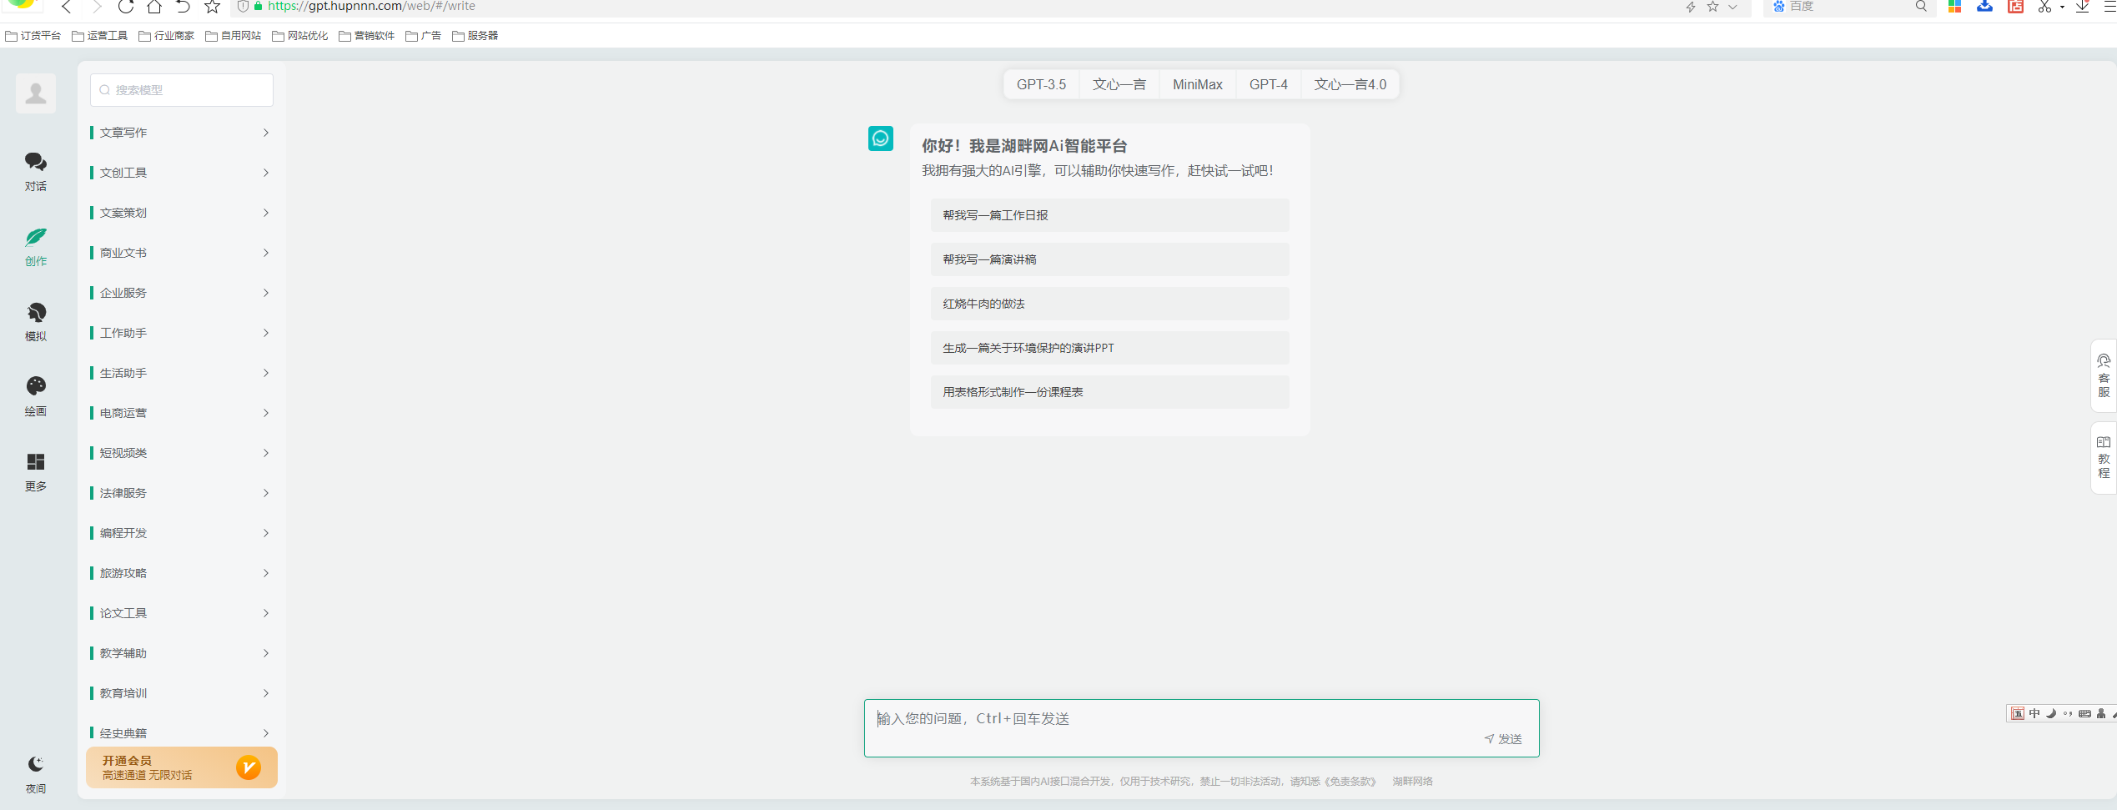Click the 搜索模型 search field
This screenshot has width=2117, height=810.
click(182, 90)
